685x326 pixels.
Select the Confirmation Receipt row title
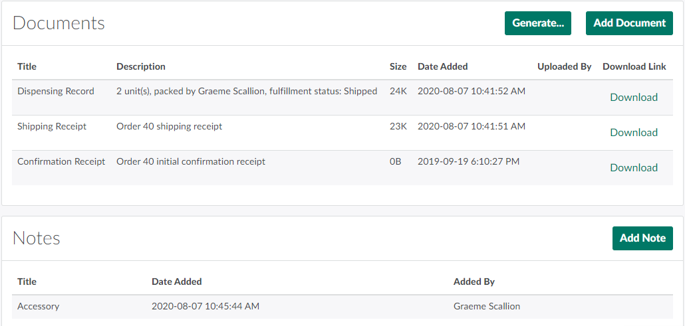61,162
